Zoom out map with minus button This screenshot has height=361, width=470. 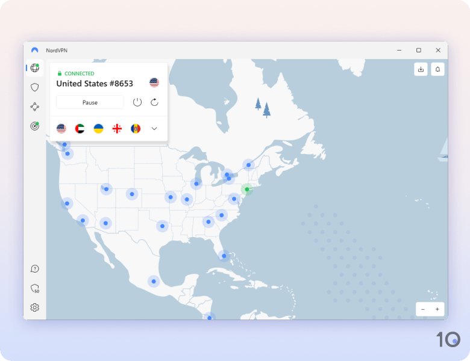coord(423,309)
